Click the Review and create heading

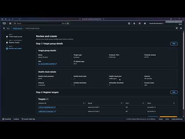coord(46,36)
